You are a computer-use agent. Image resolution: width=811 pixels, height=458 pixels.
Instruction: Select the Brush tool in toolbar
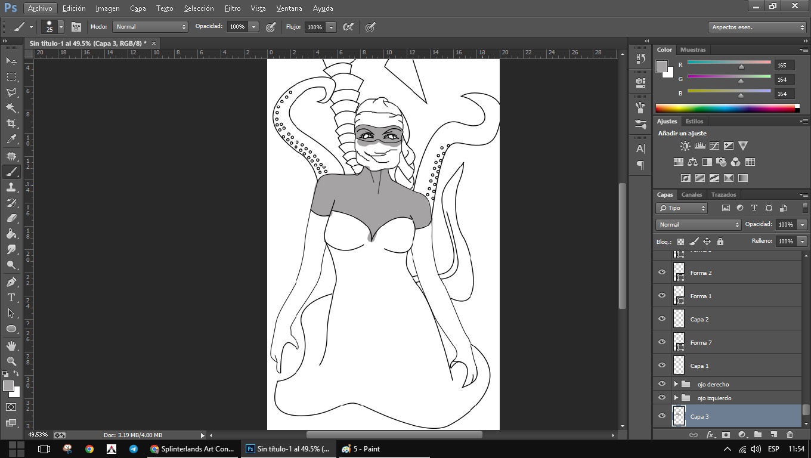click(x=11, y=172)
